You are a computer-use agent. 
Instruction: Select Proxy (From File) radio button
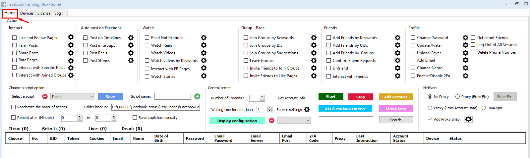[x=457, y=97]
